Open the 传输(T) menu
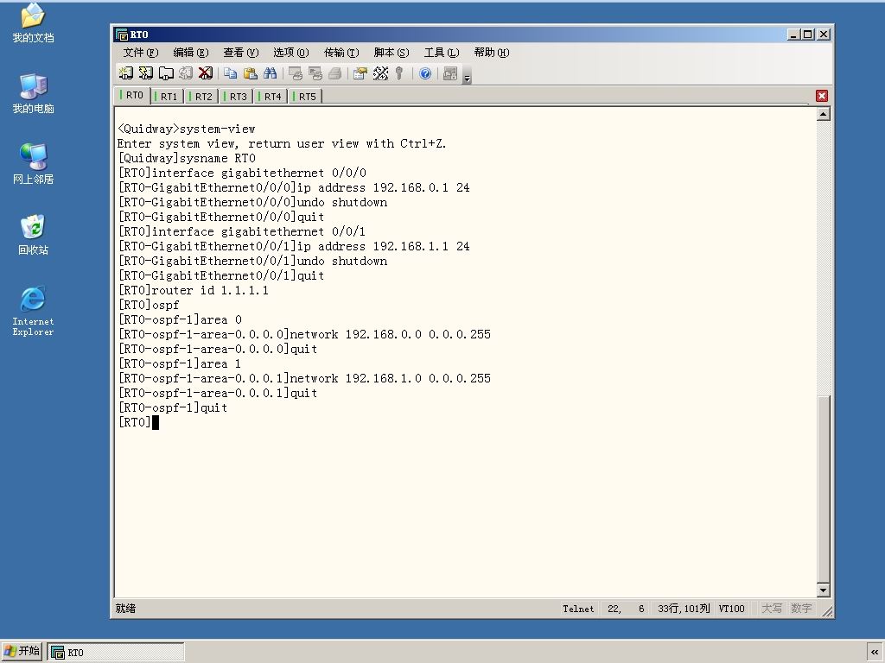Screen dimensions: 885x663 [341, 53]
